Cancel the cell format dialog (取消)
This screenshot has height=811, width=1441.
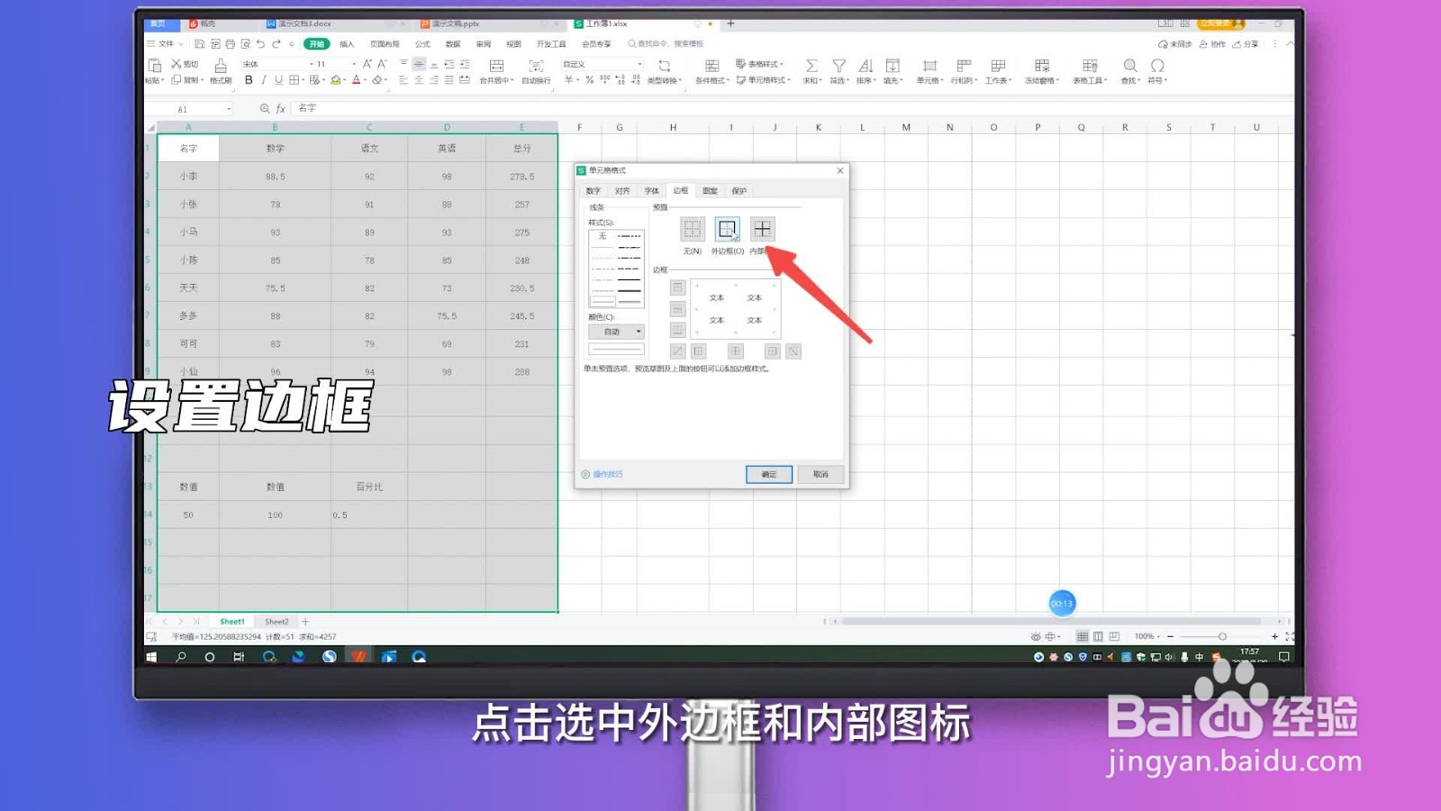pos(820,474)
